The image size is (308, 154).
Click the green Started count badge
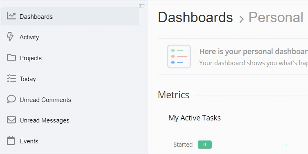tap(205, 145)
